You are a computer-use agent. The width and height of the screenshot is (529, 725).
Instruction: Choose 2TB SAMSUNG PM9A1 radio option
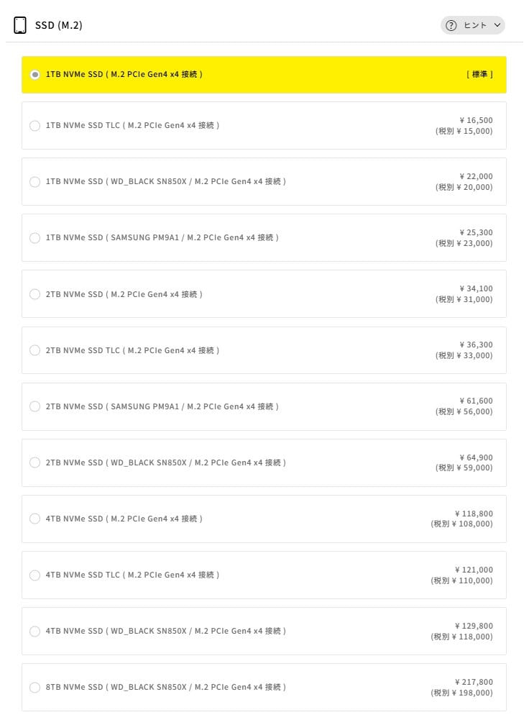pos(34,406)
